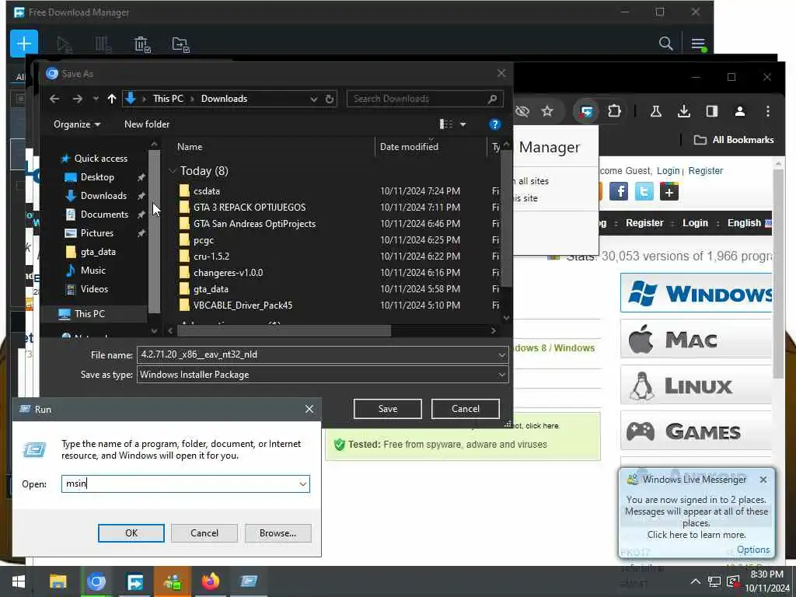Click the move downloads folder icon in Free Download Manager
The width and height of the screenshot is (796, 597).
coord(180,44)
